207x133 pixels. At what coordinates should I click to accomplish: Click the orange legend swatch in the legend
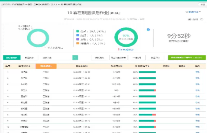coord(78,43)
